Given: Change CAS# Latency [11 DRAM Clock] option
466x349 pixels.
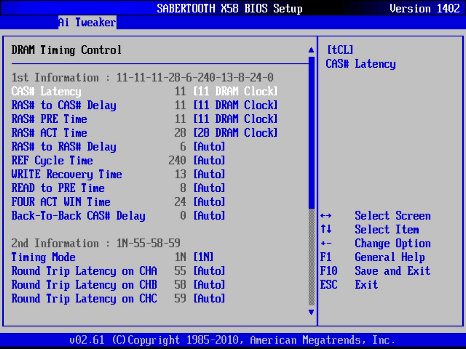Looking at the screenshot, I should [235, 91].
